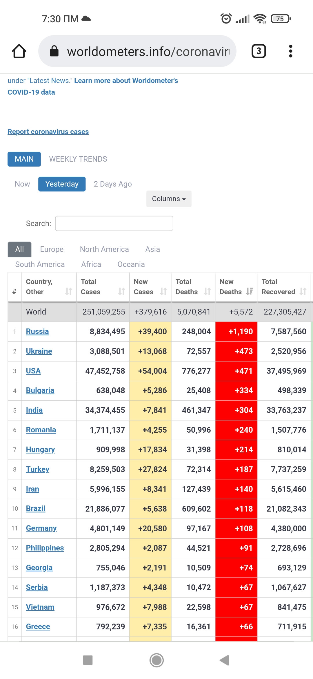Switch to the MAIN tab
This screenshot has width=313, height=679.
tap(24, 159)
